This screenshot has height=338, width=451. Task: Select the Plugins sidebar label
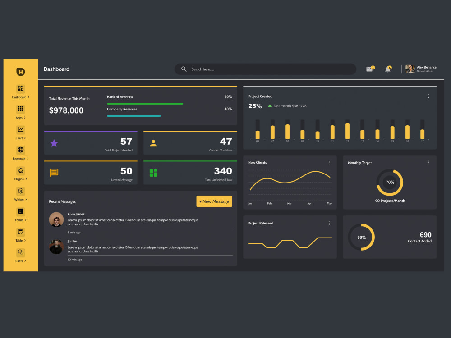[19, 179]
